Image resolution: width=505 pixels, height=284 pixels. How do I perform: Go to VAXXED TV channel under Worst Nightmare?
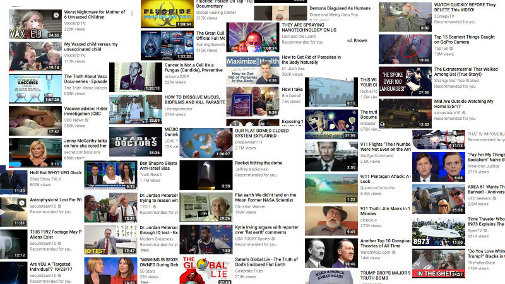coord(74,23)
